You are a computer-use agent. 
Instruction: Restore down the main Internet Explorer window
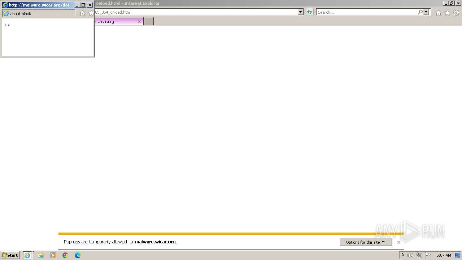pos(452,3)
